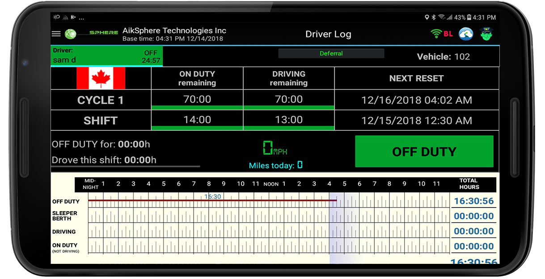Open the Vehicle: 102 selector

(444, 57)
